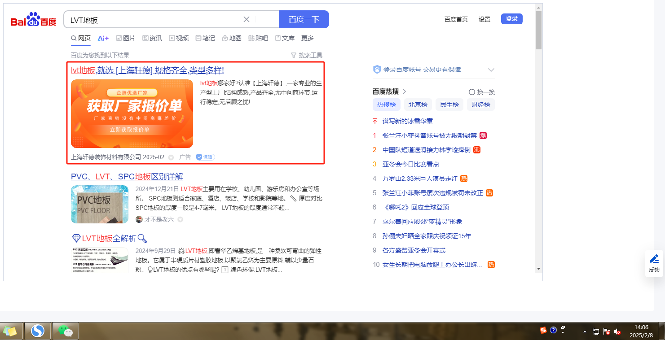Viewport: 665px width, 340px height.
Task: Show hidden system tray icons
Action: 585,332
